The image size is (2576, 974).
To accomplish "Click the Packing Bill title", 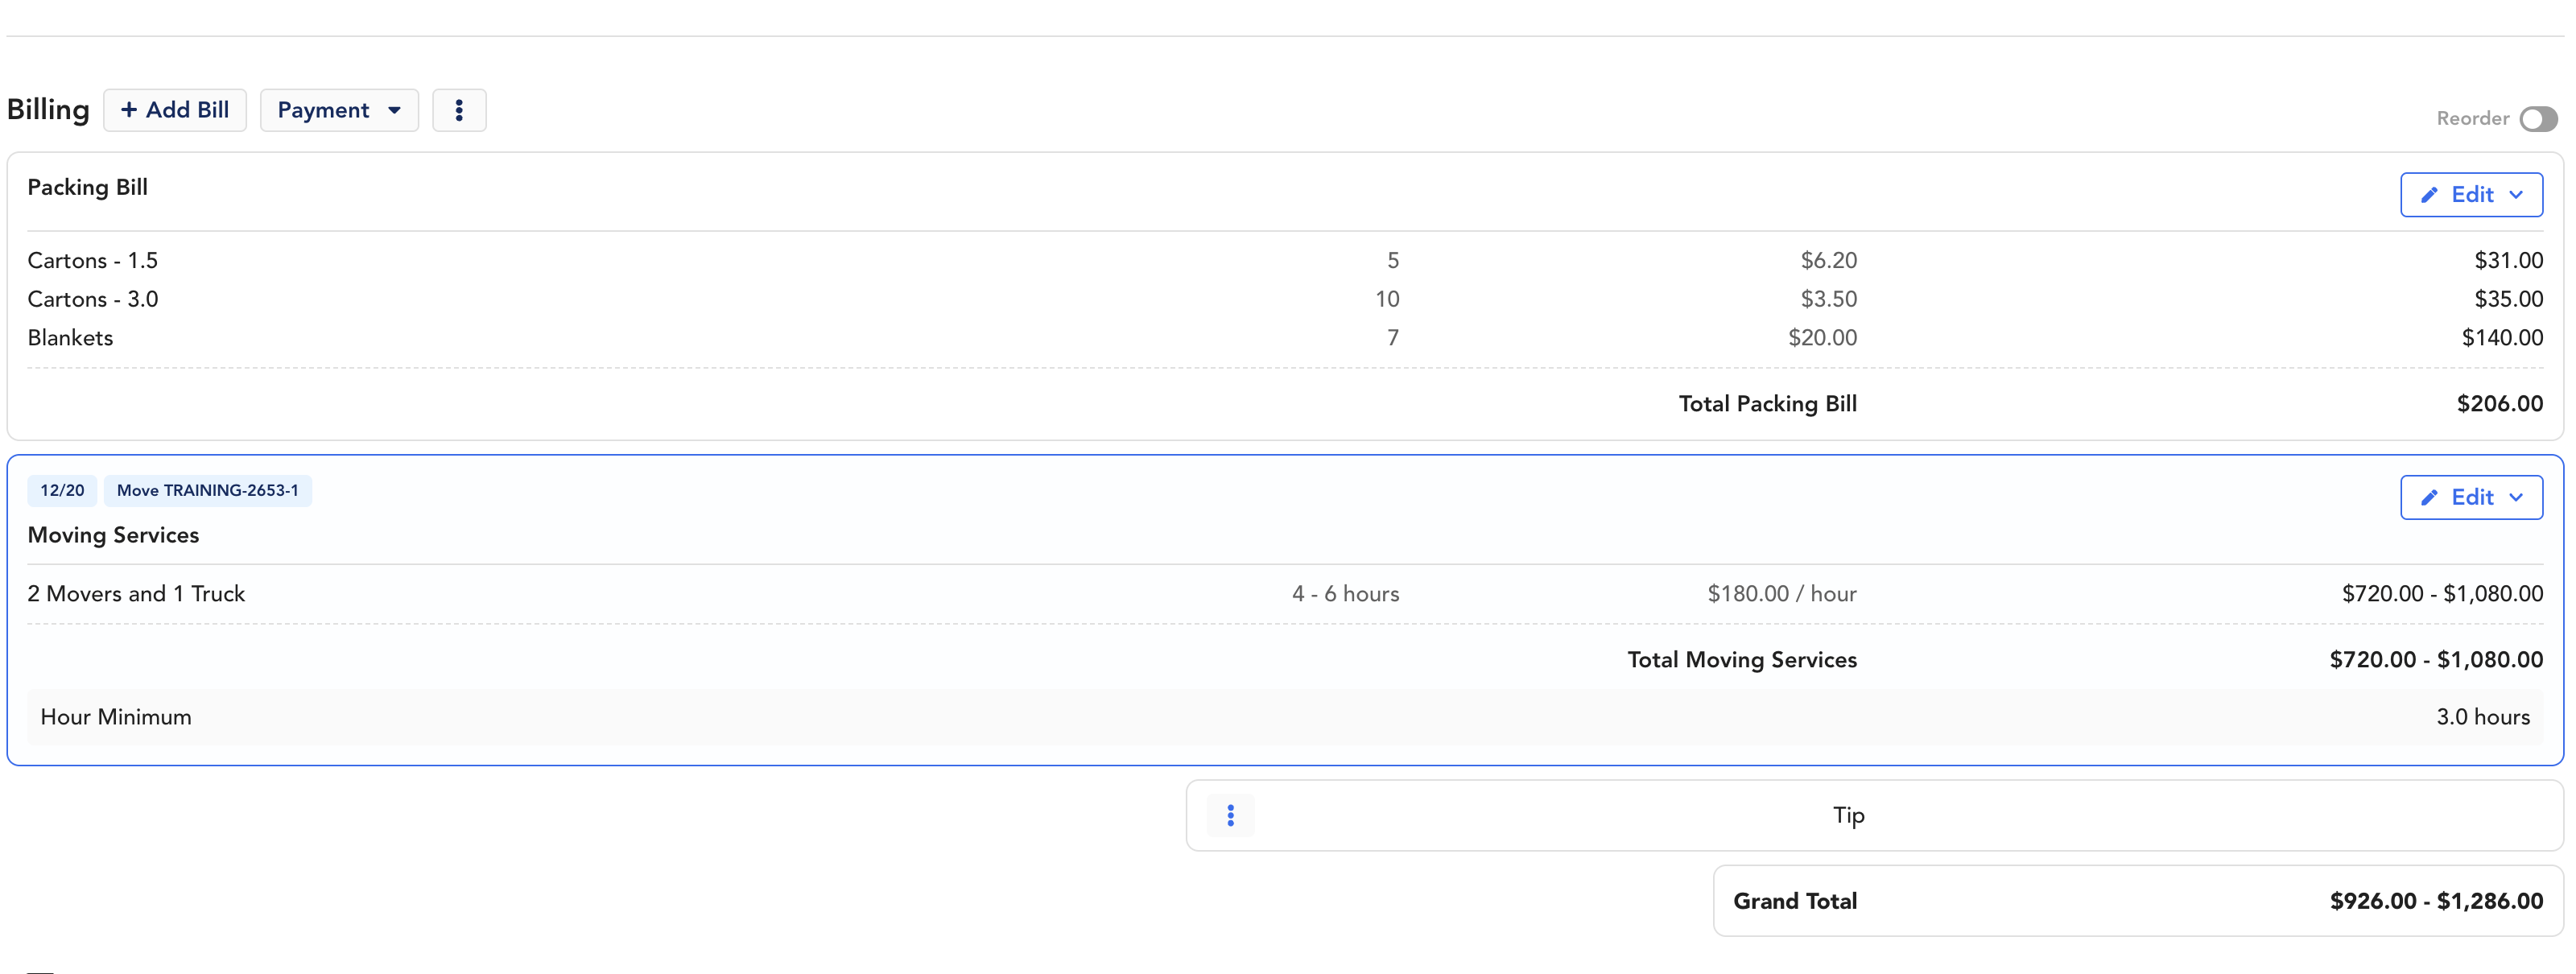I will 88,187.
